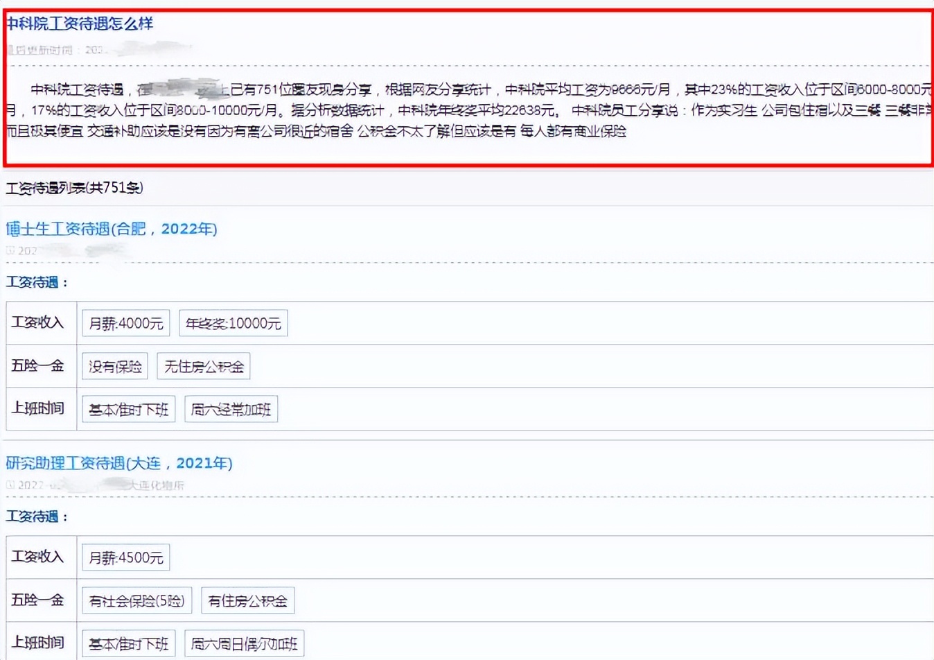Image resolution: width=934 pixels, height=660 pixels.
Task: Click the 工资收入 row label in first table
Action: tap(37, 322)
